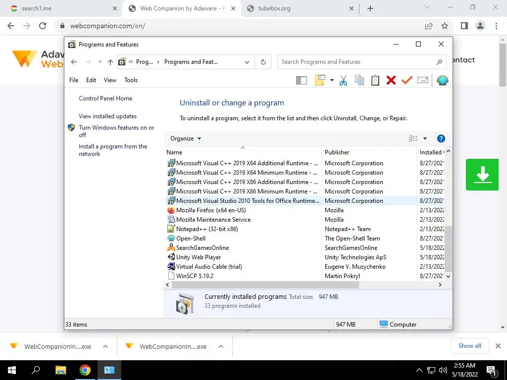Click the view layout icon beside Organize row
Image resolution: width=507 pixels, height=380 pixels.
click(413, 139)
